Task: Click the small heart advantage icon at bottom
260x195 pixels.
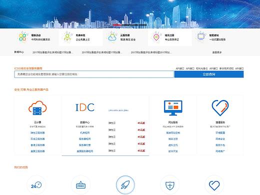Action: (x=214, y=185)
